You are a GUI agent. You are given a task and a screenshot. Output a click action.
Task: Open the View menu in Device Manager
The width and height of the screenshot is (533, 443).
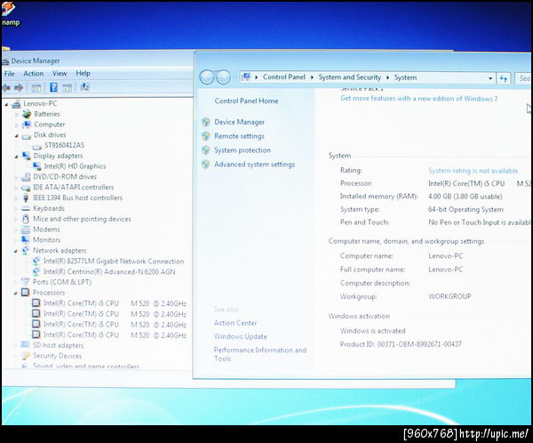tap(60, 74)
